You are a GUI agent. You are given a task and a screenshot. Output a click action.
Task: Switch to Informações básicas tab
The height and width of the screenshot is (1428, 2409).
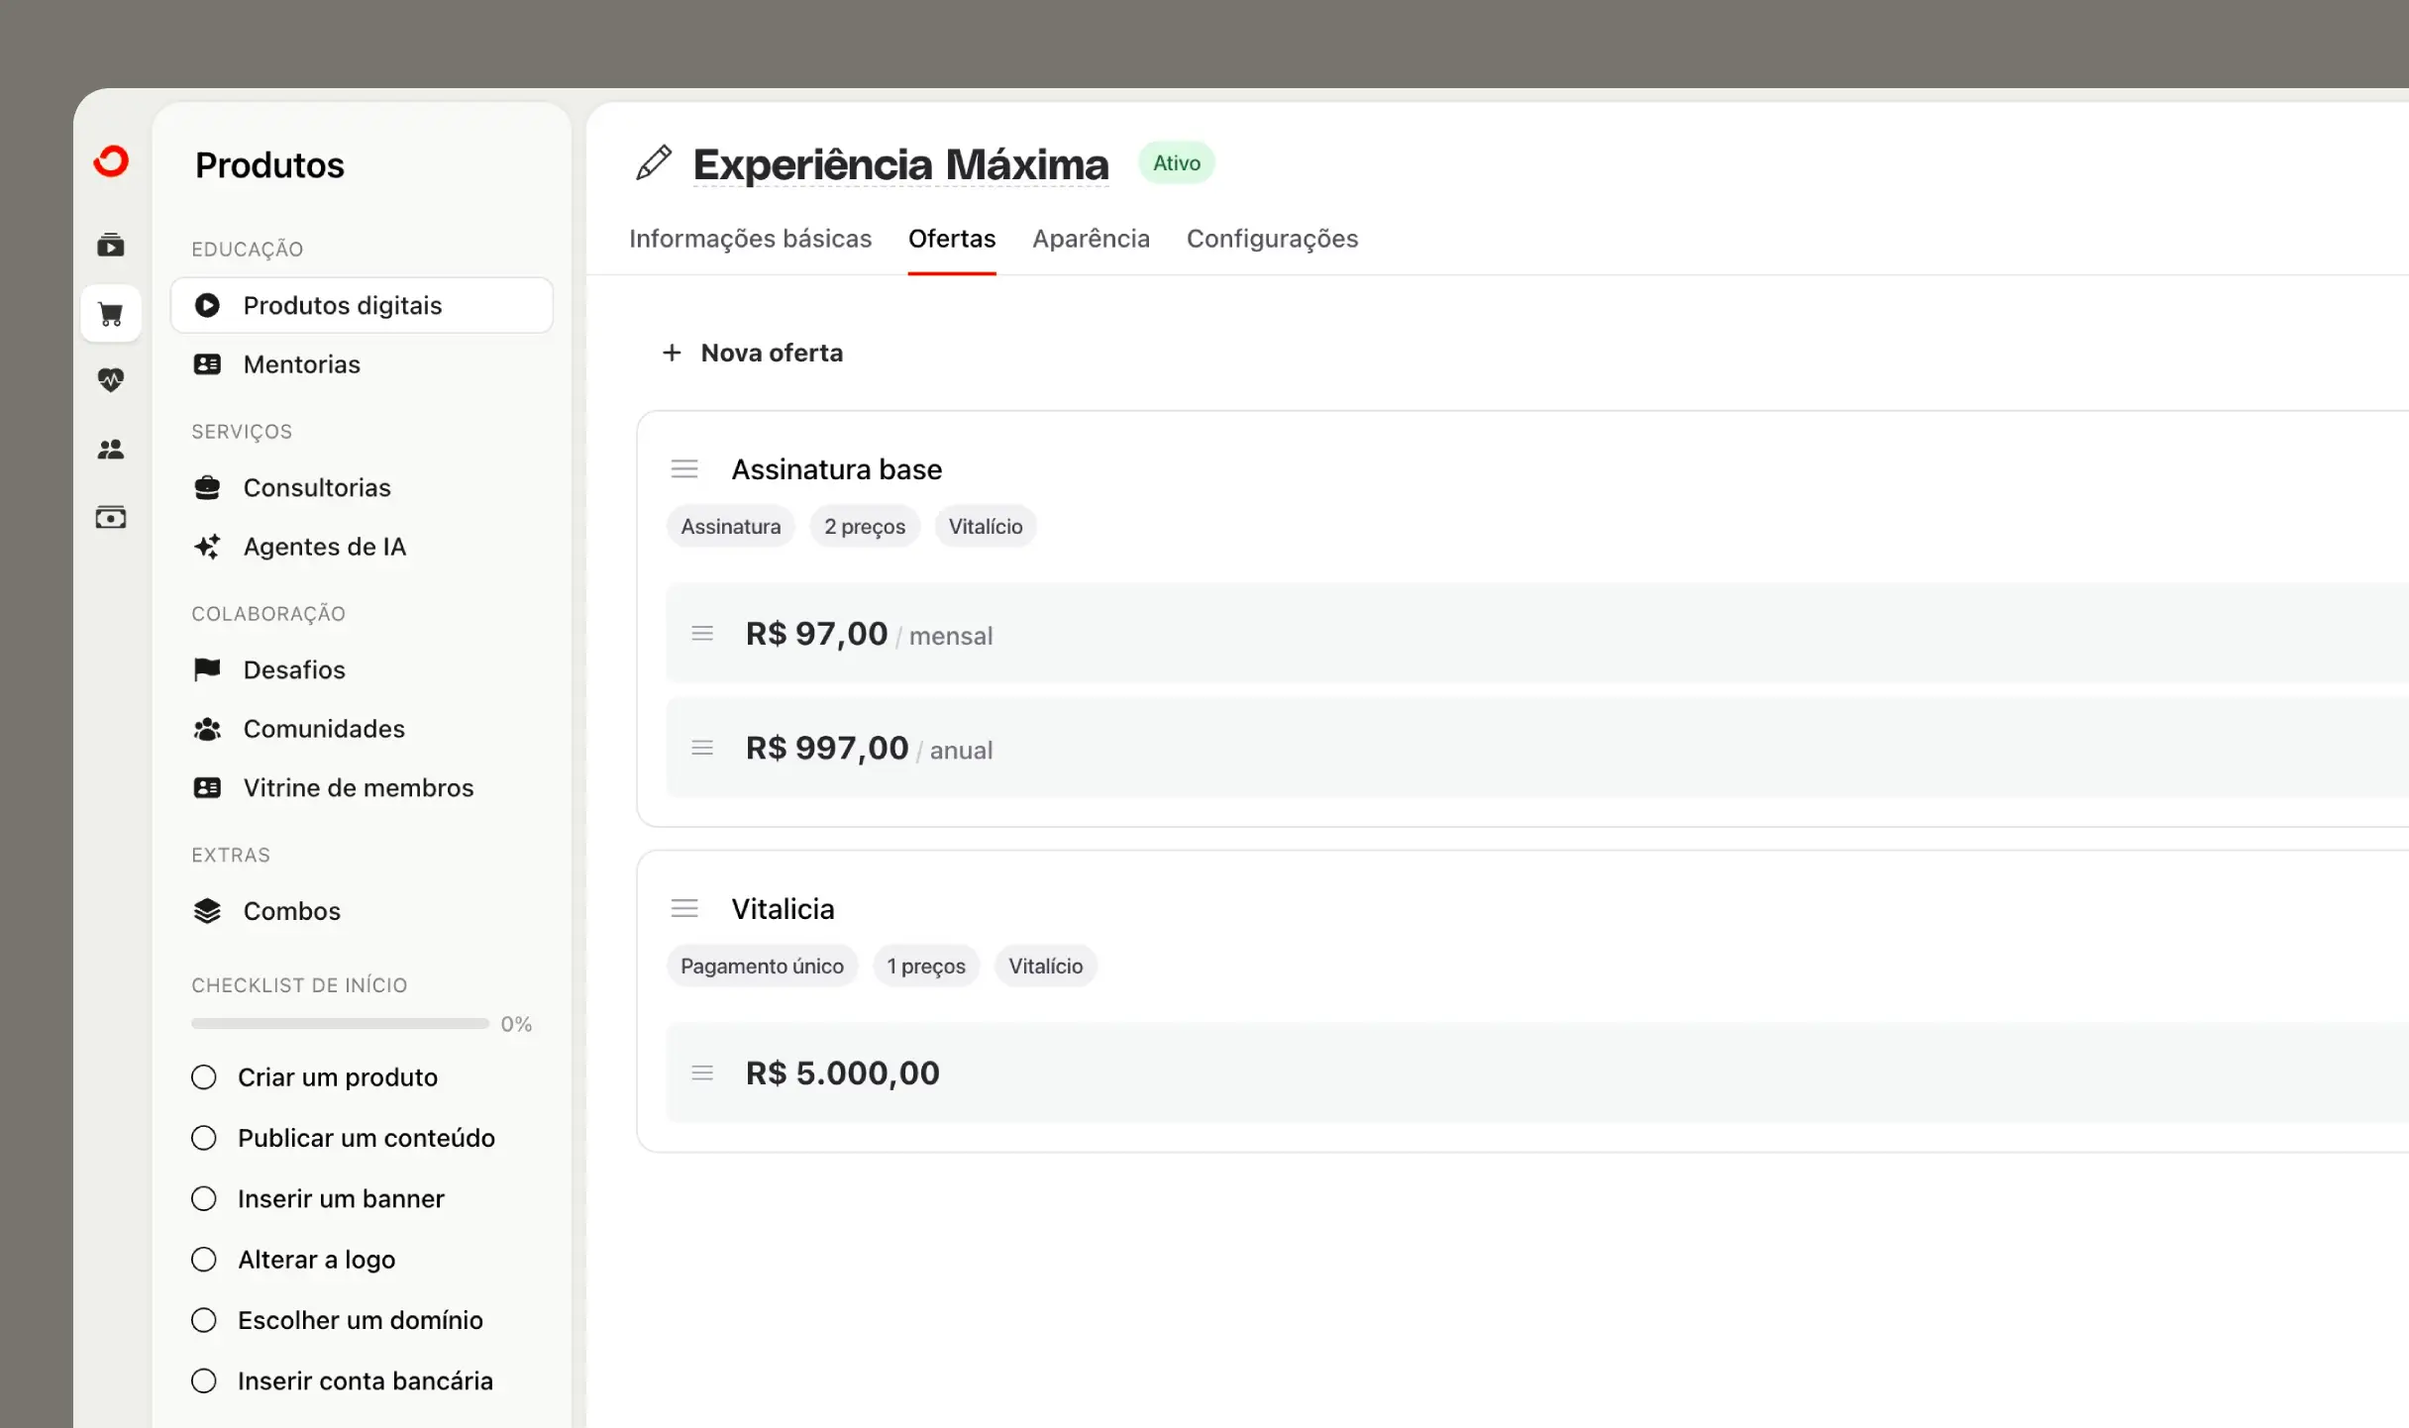coord(750,239)
